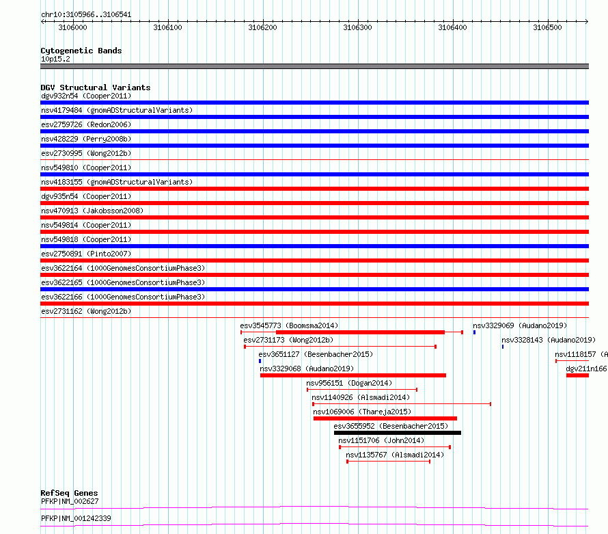Click the nsv428229 (Perry2008b) label

(86, 139)
